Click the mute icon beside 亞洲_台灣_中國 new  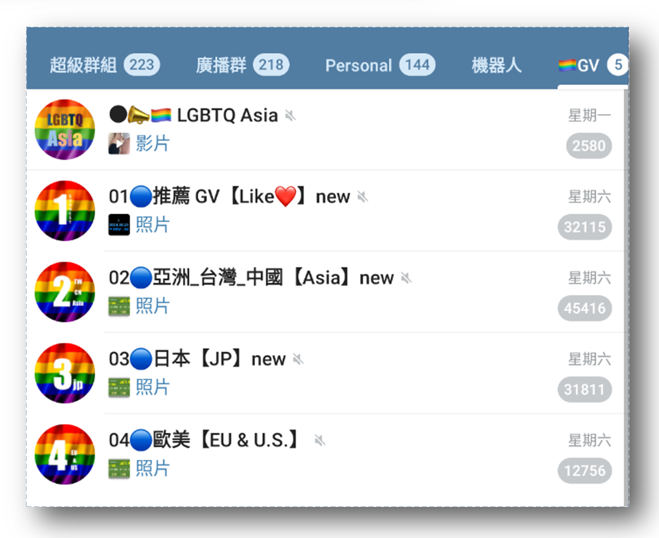point(406,278)
